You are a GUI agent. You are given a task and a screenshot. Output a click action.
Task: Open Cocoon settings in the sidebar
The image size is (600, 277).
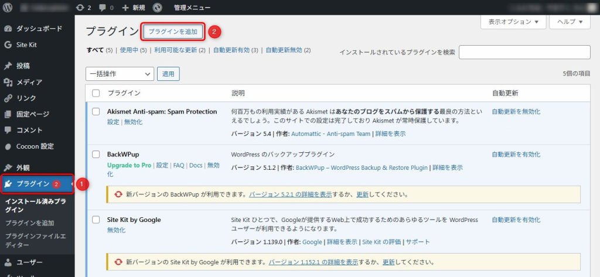pyautogui.click(x=35, y=146)
